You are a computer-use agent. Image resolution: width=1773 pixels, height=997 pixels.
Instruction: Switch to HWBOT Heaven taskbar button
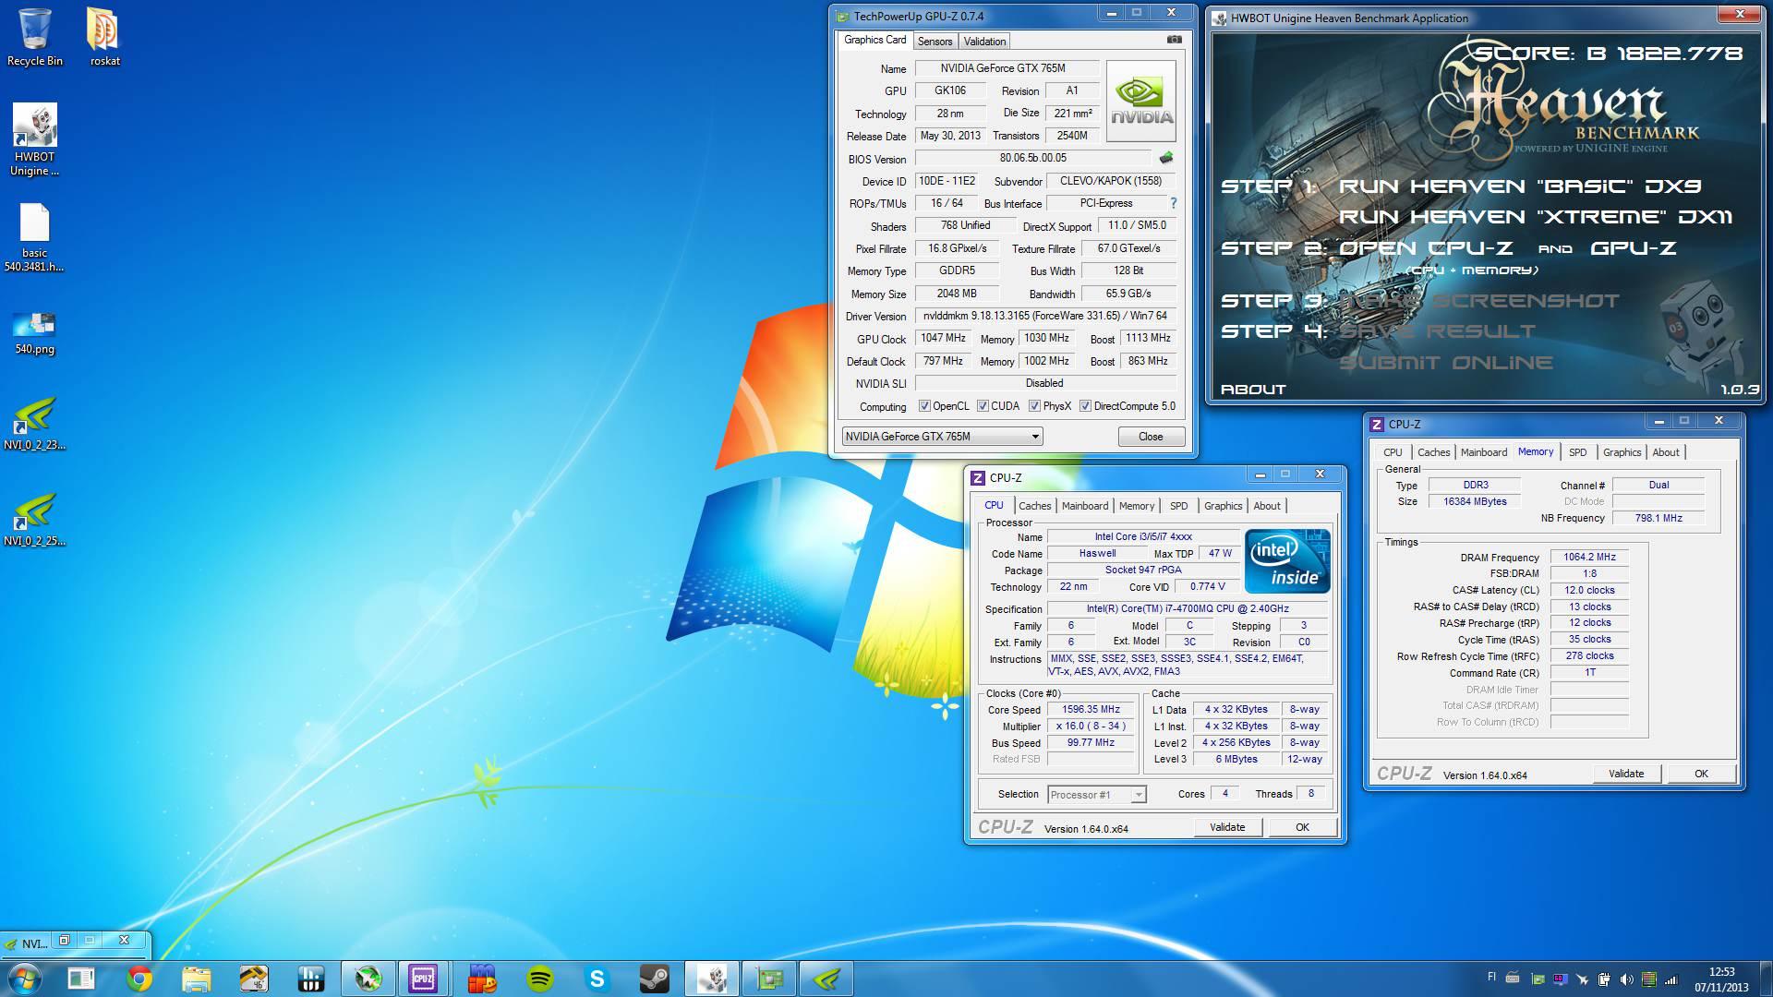pos(712,979)
